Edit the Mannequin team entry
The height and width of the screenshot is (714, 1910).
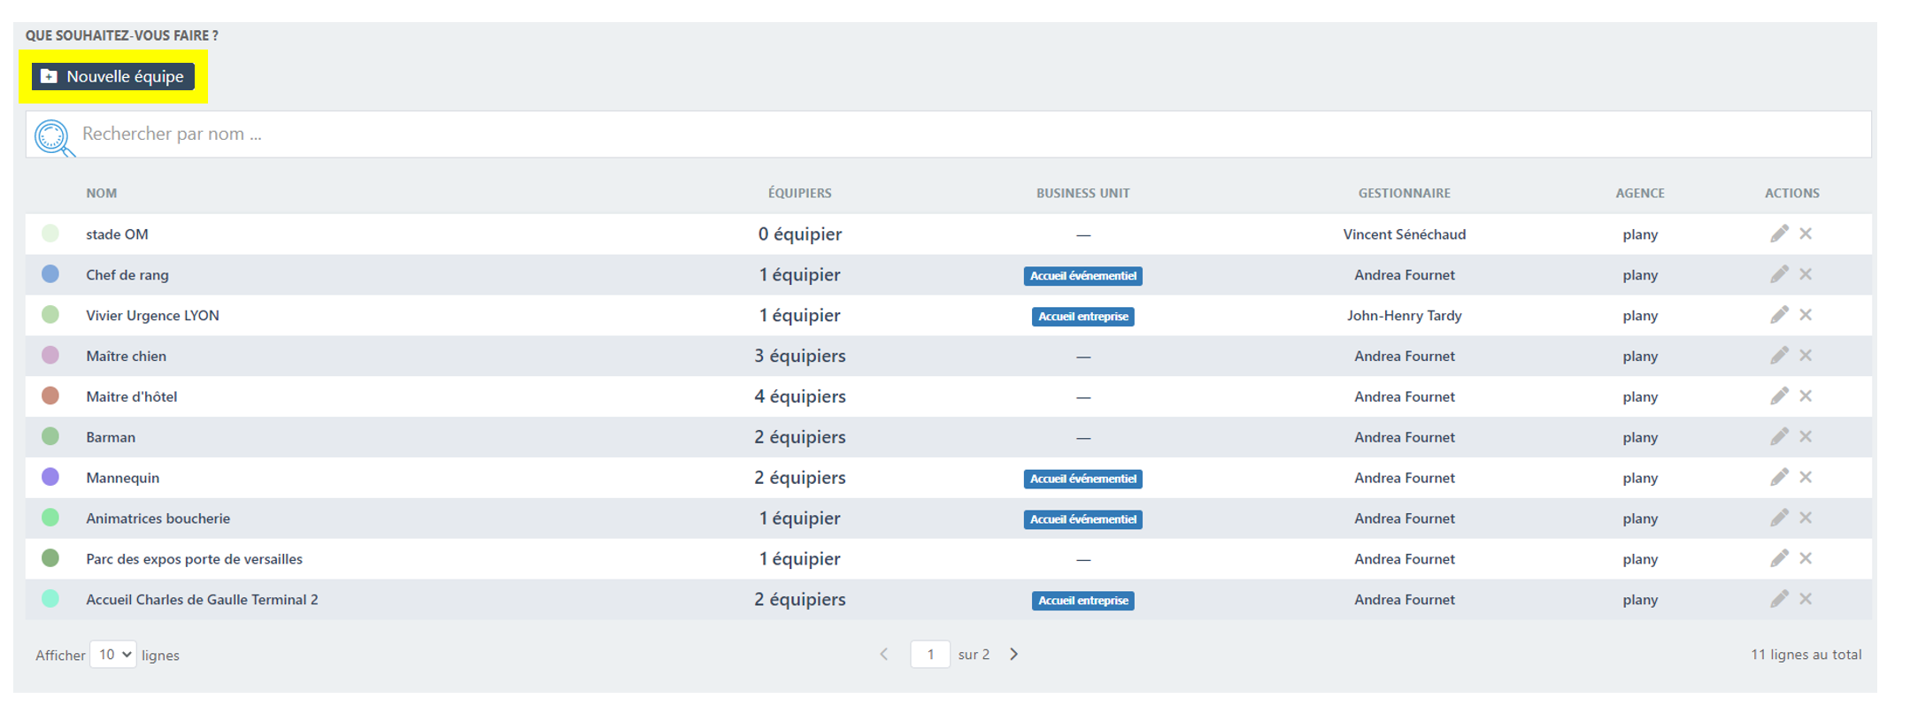1778,478
